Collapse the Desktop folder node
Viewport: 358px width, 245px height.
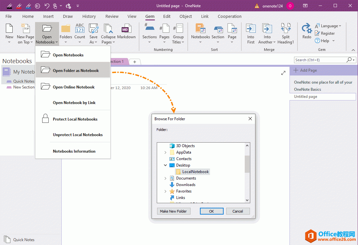click(x=166, y=165)
